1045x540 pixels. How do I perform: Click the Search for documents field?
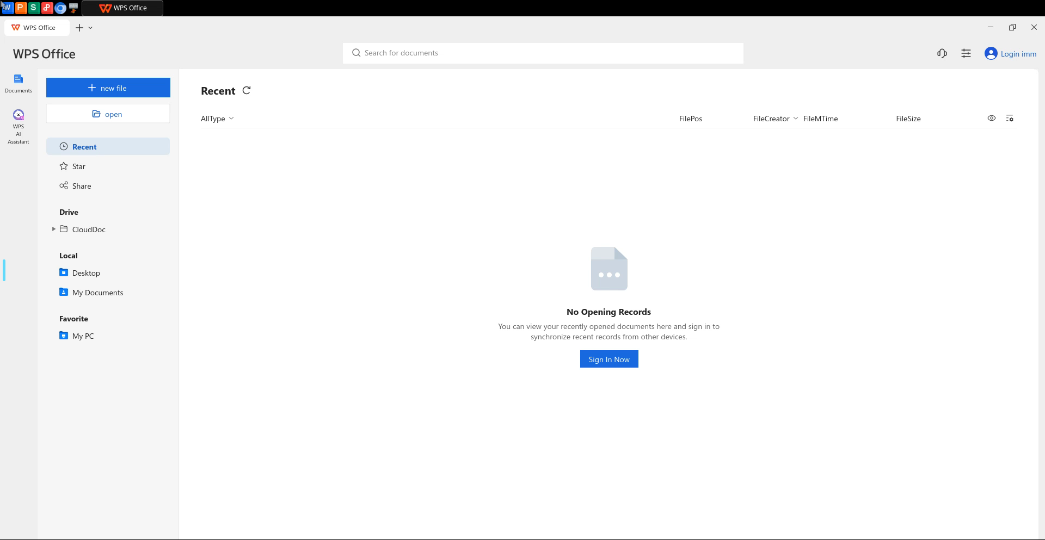543,53
